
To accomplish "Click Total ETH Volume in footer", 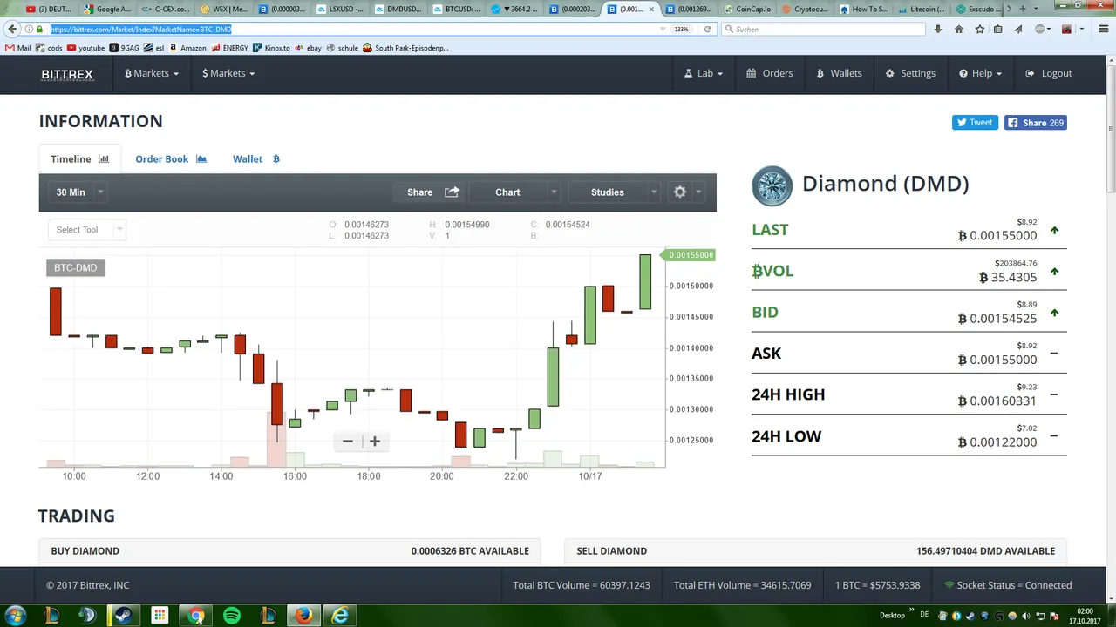I will (742, 585).
